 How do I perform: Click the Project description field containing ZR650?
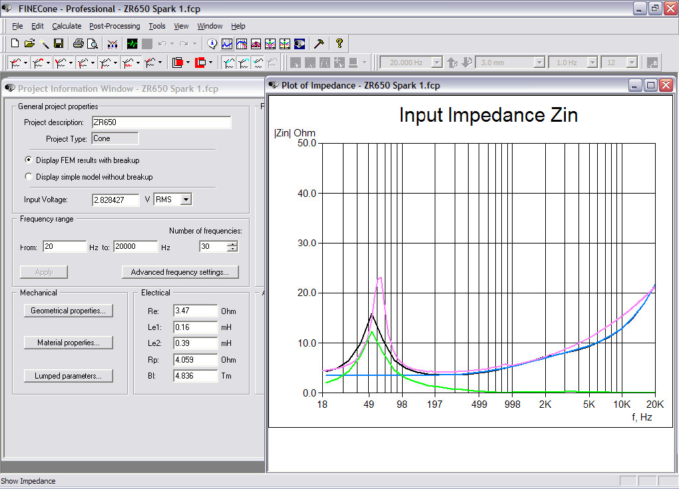pyautogui.click(x=162, y=122)
